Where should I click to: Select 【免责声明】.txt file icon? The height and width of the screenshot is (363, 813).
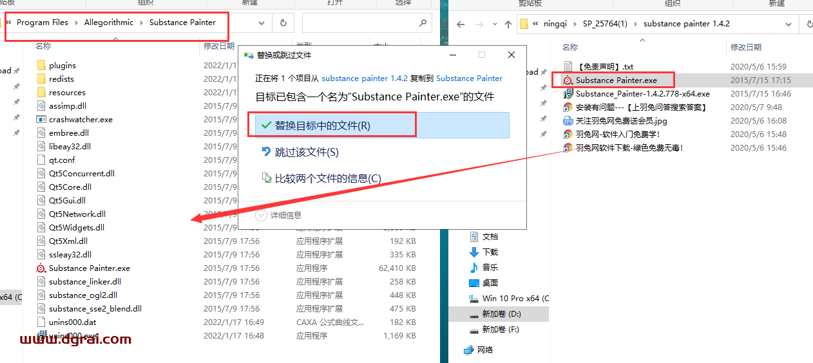[x=568, y=66]
